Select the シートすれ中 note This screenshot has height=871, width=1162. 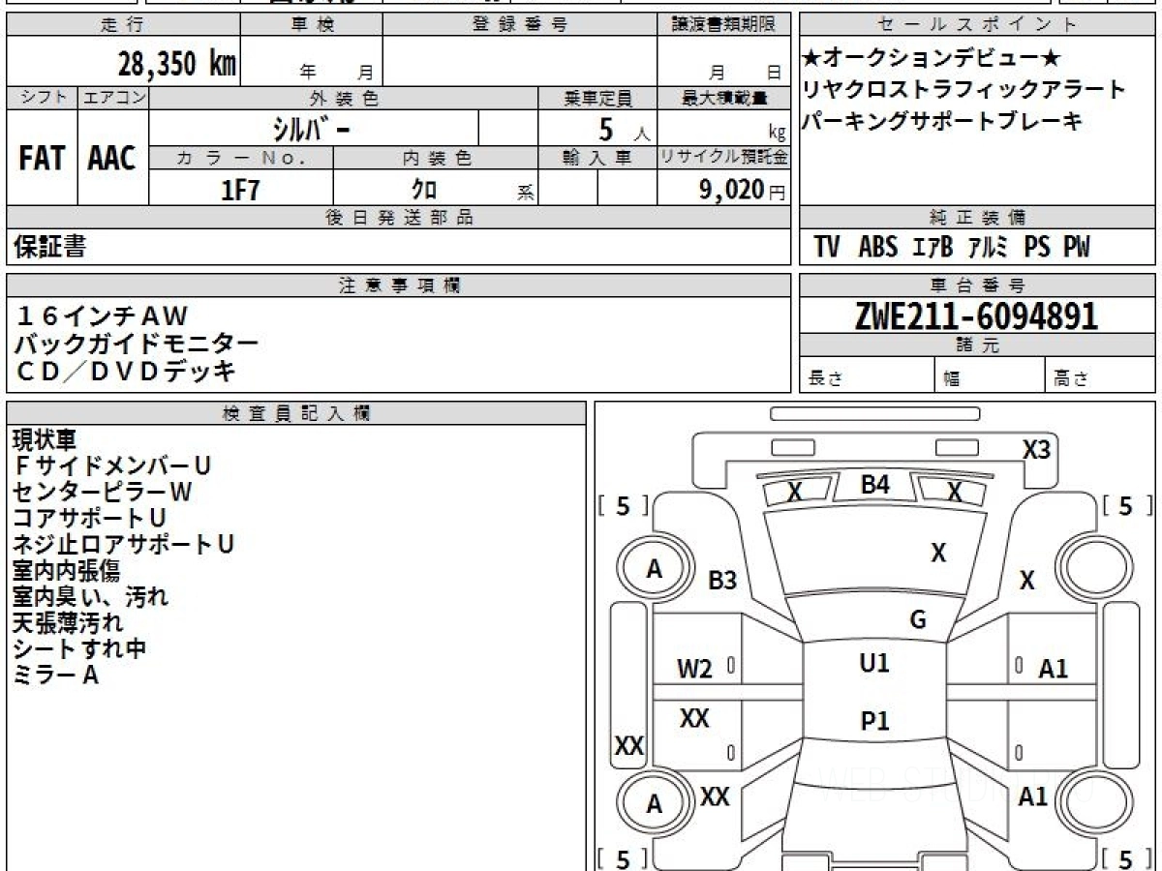pos(79,649)
